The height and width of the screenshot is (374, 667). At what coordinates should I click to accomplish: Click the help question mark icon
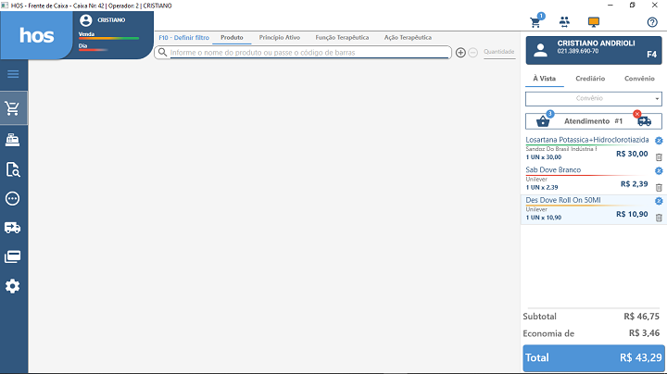pyautogui.click(x=651, y=22)
